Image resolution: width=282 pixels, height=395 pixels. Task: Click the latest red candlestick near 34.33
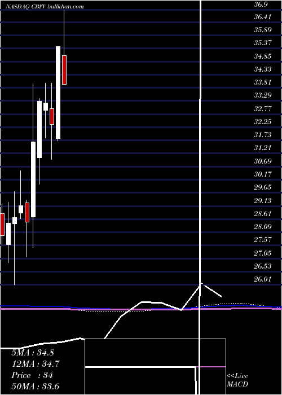click(64, 70)
